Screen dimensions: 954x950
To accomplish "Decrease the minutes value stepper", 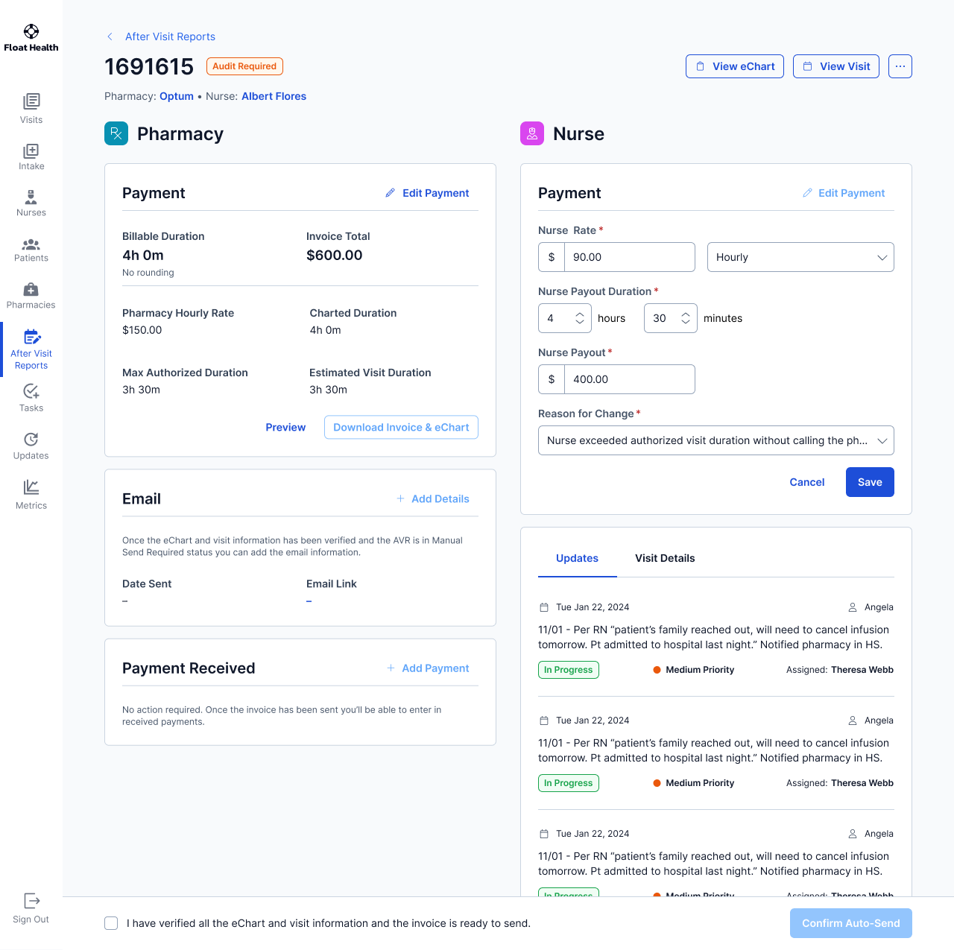I will (685, 323).
